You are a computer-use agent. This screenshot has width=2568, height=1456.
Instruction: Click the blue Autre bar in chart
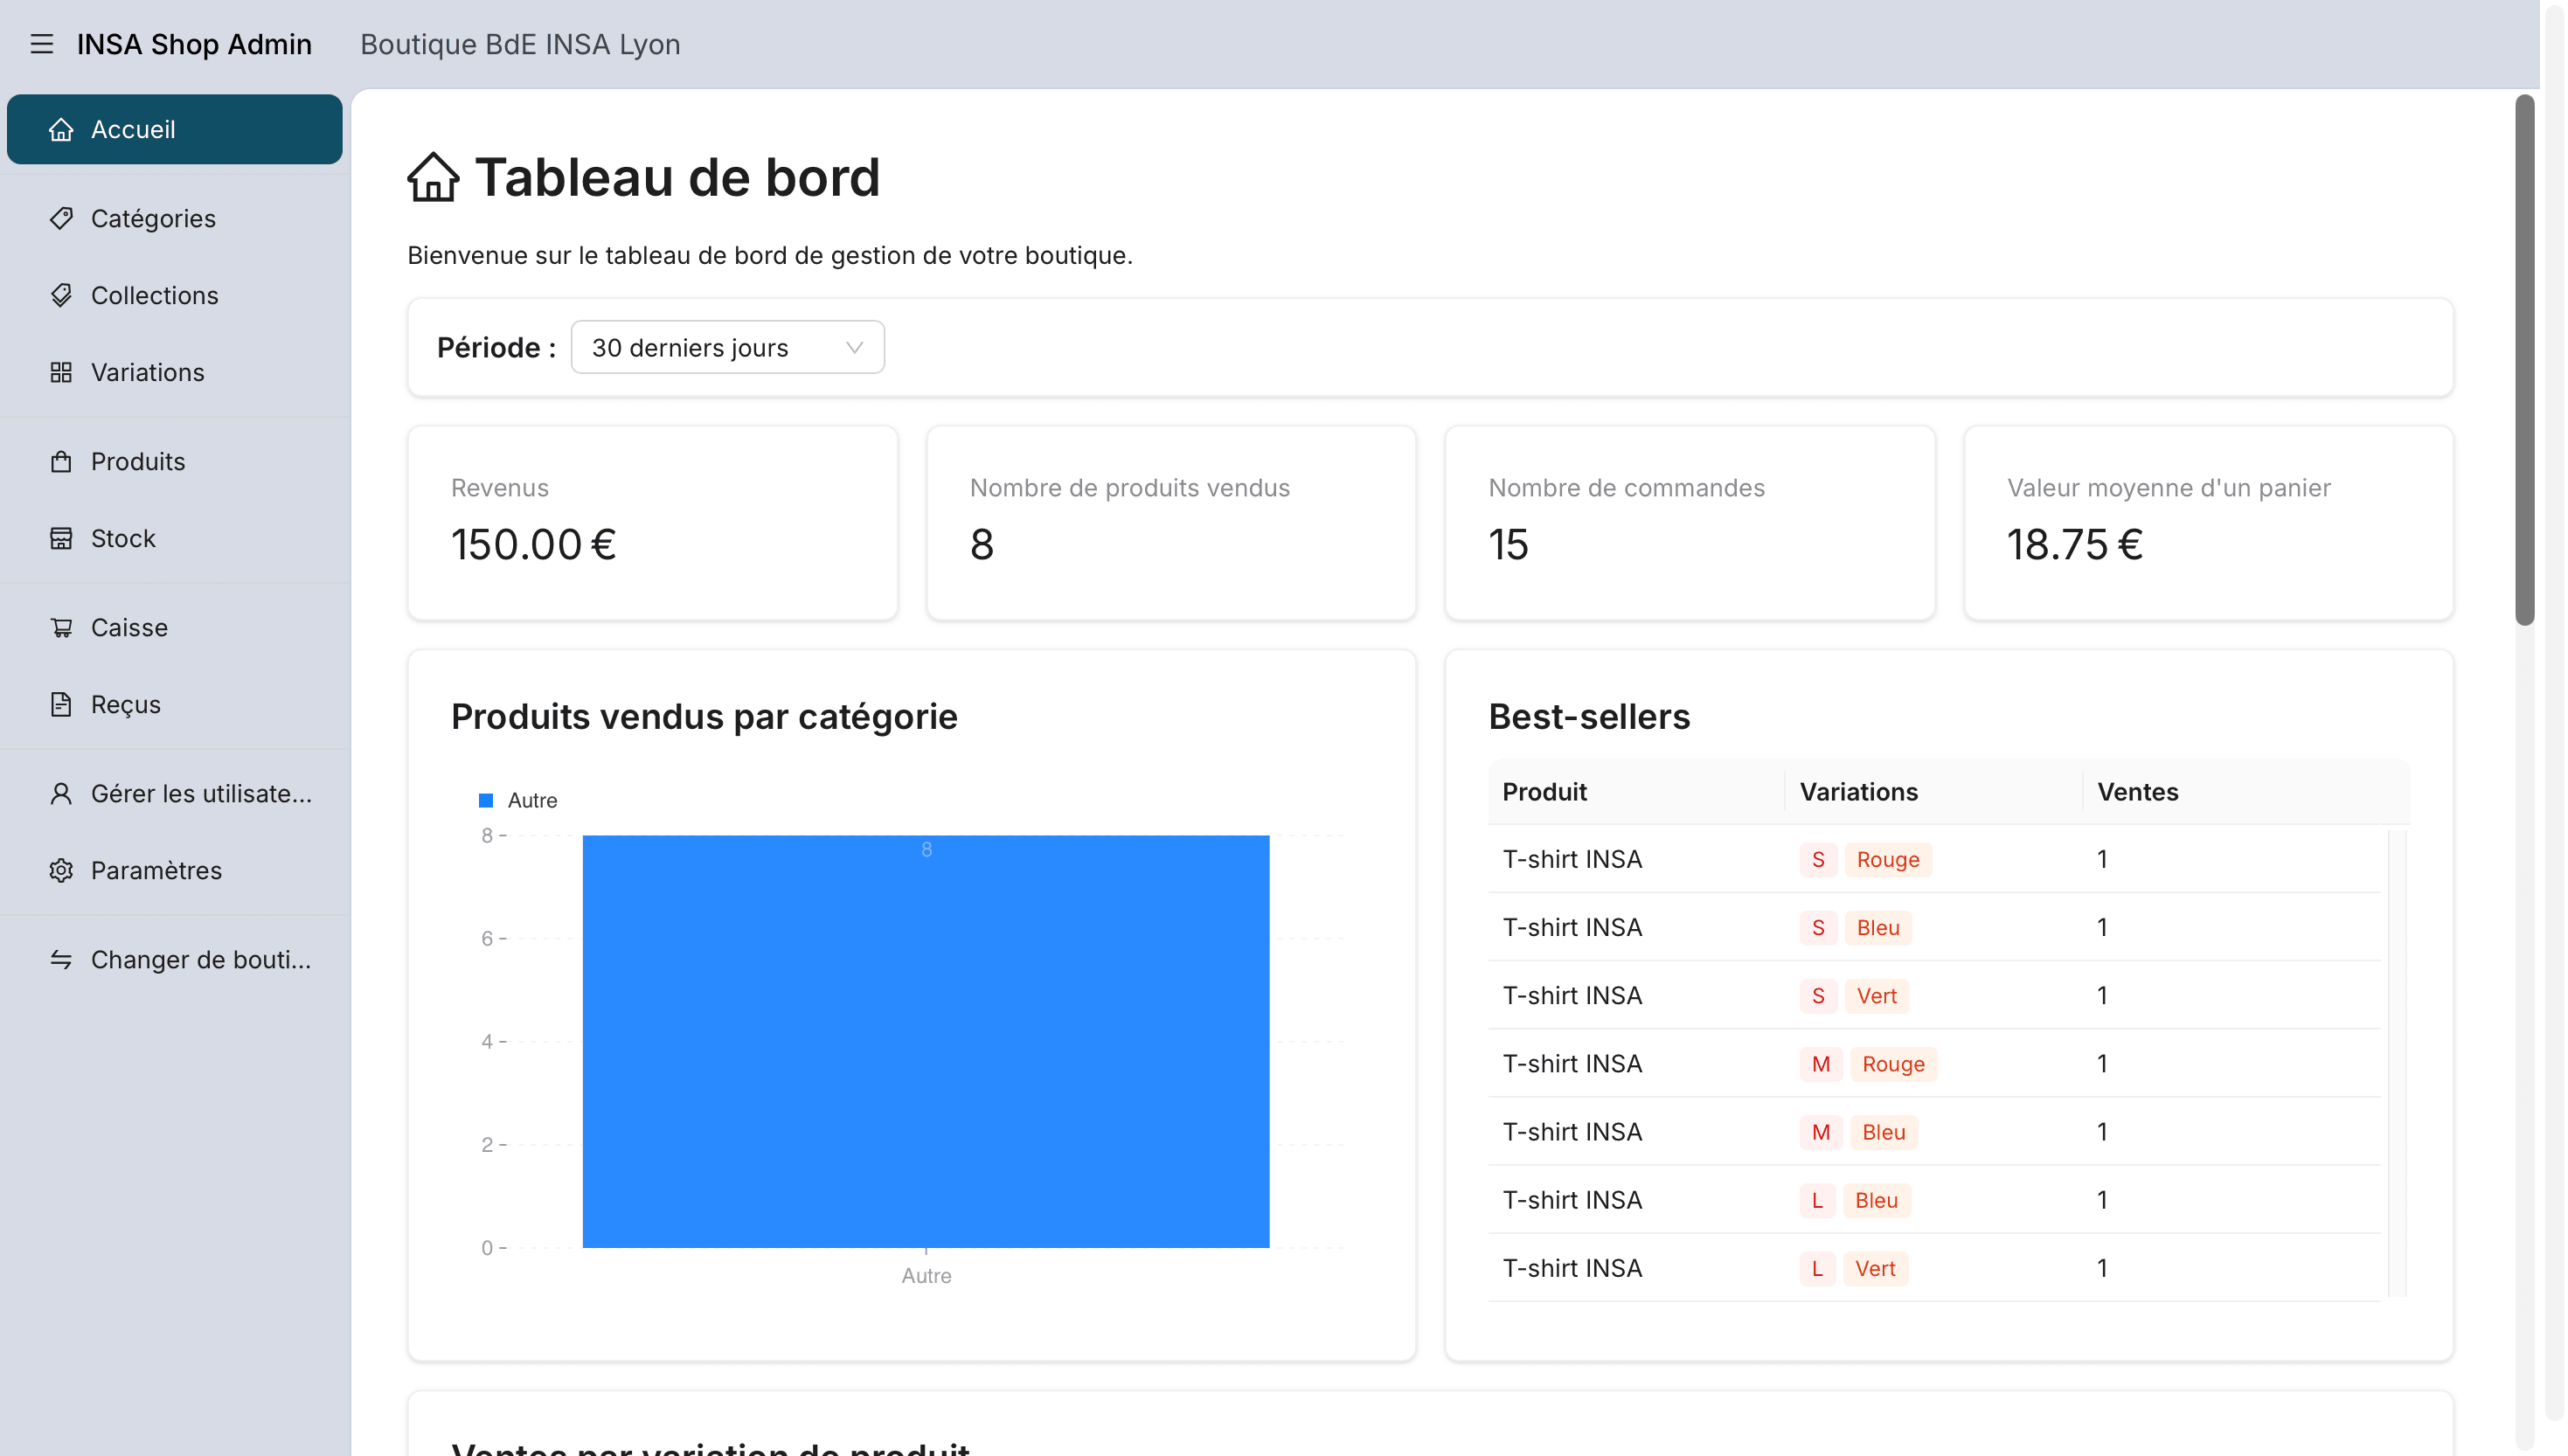click(926, 1041)
